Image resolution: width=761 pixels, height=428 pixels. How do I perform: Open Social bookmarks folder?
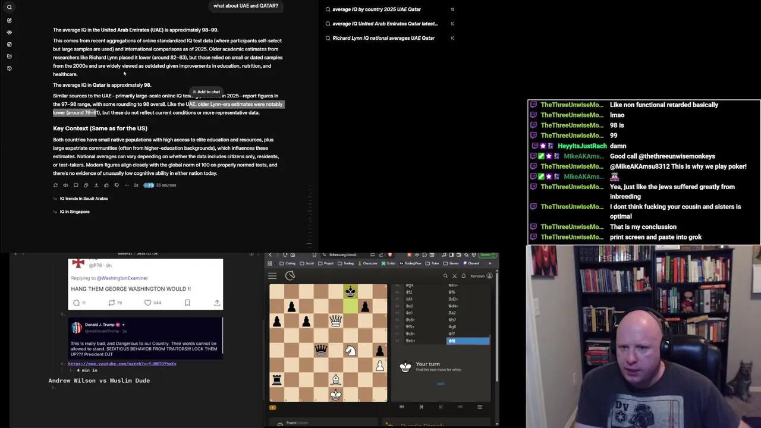[307, 263]
